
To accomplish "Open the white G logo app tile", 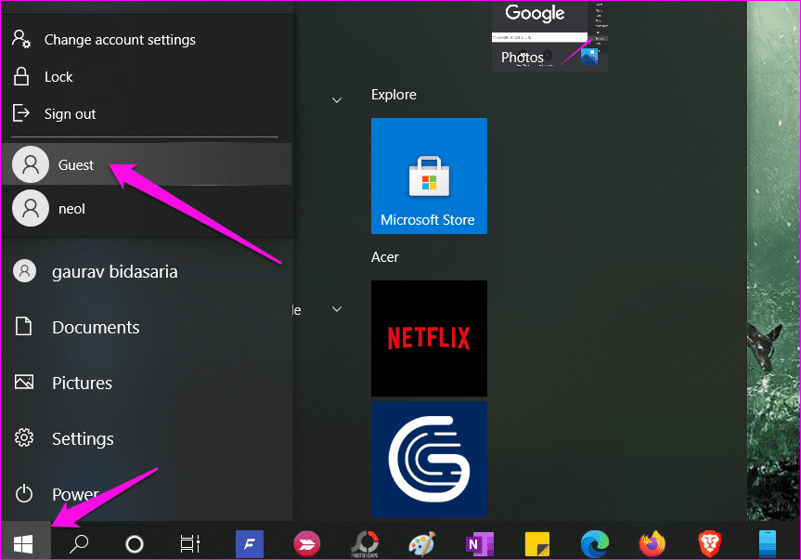I will [429, 459].
